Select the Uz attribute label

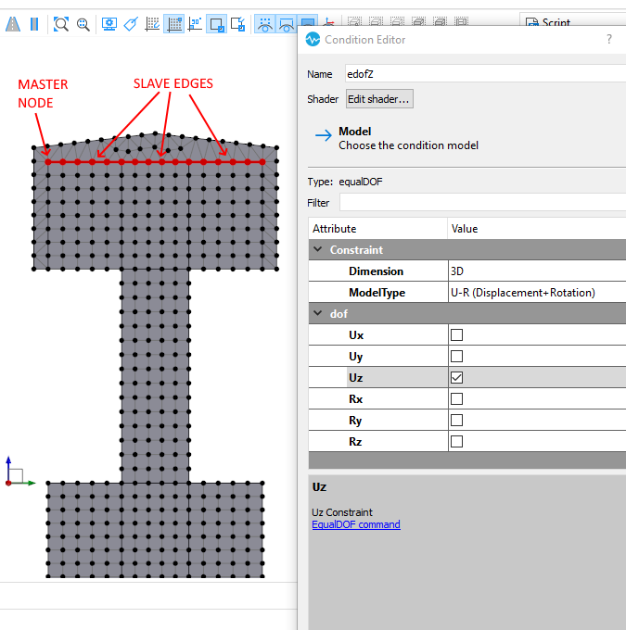click(x=355, y=378)
